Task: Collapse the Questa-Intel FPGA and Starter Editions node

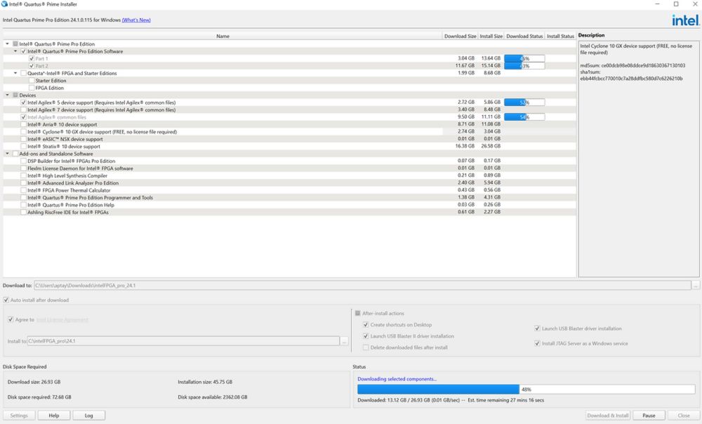Action: pos(15,74)
